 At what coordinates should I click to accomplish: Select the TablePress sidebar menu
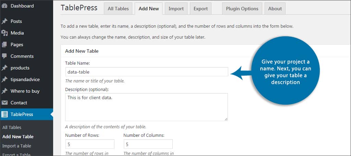click(26, 114)
